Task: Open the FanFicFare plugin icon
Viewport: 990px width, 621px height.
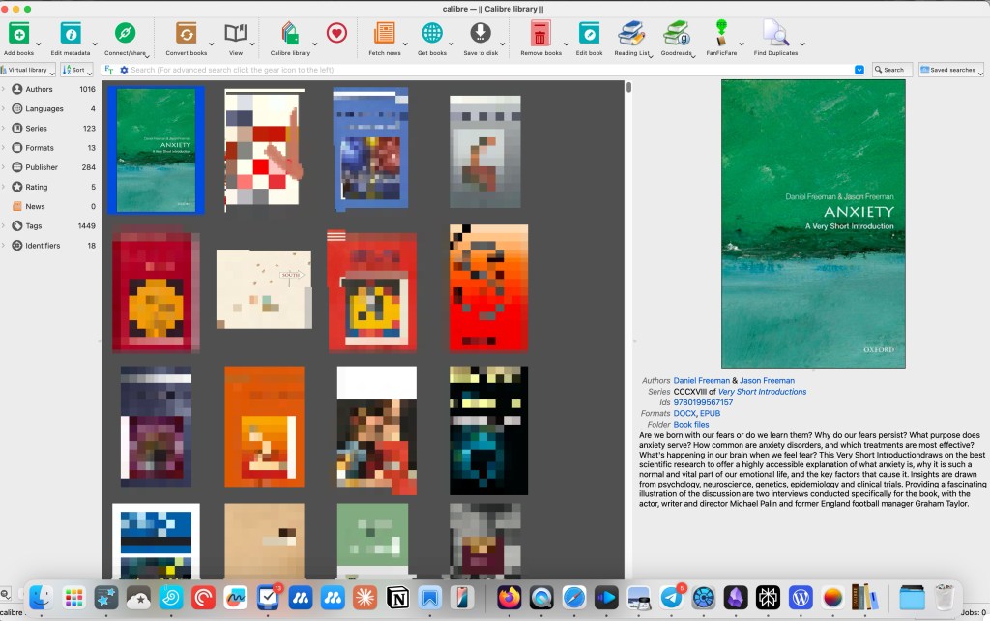Action: (x=721, y=34)
